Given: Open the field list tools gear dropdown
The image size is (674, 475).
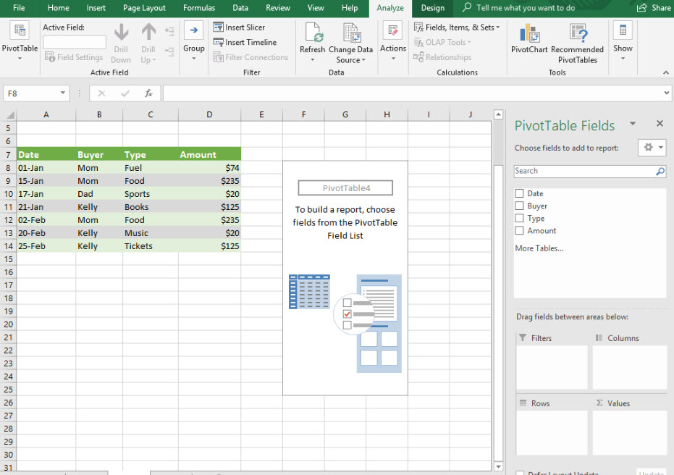Looking at the screenshot, I should [652, 148].
